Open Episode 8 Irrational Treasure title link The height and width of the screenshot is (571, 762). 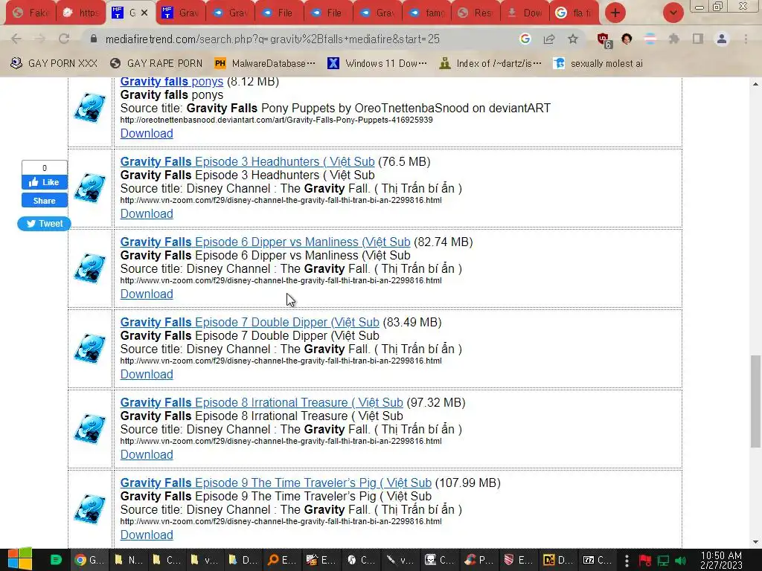click(x=261, y=402)
